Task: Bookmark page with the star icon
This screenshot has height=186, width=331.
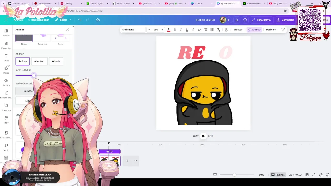Action: (285, 11)
